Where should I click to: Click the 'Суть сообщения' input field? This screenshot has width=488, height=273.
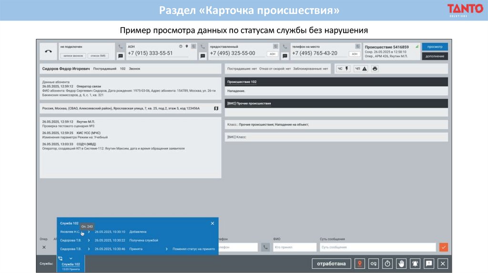point(378,247)
